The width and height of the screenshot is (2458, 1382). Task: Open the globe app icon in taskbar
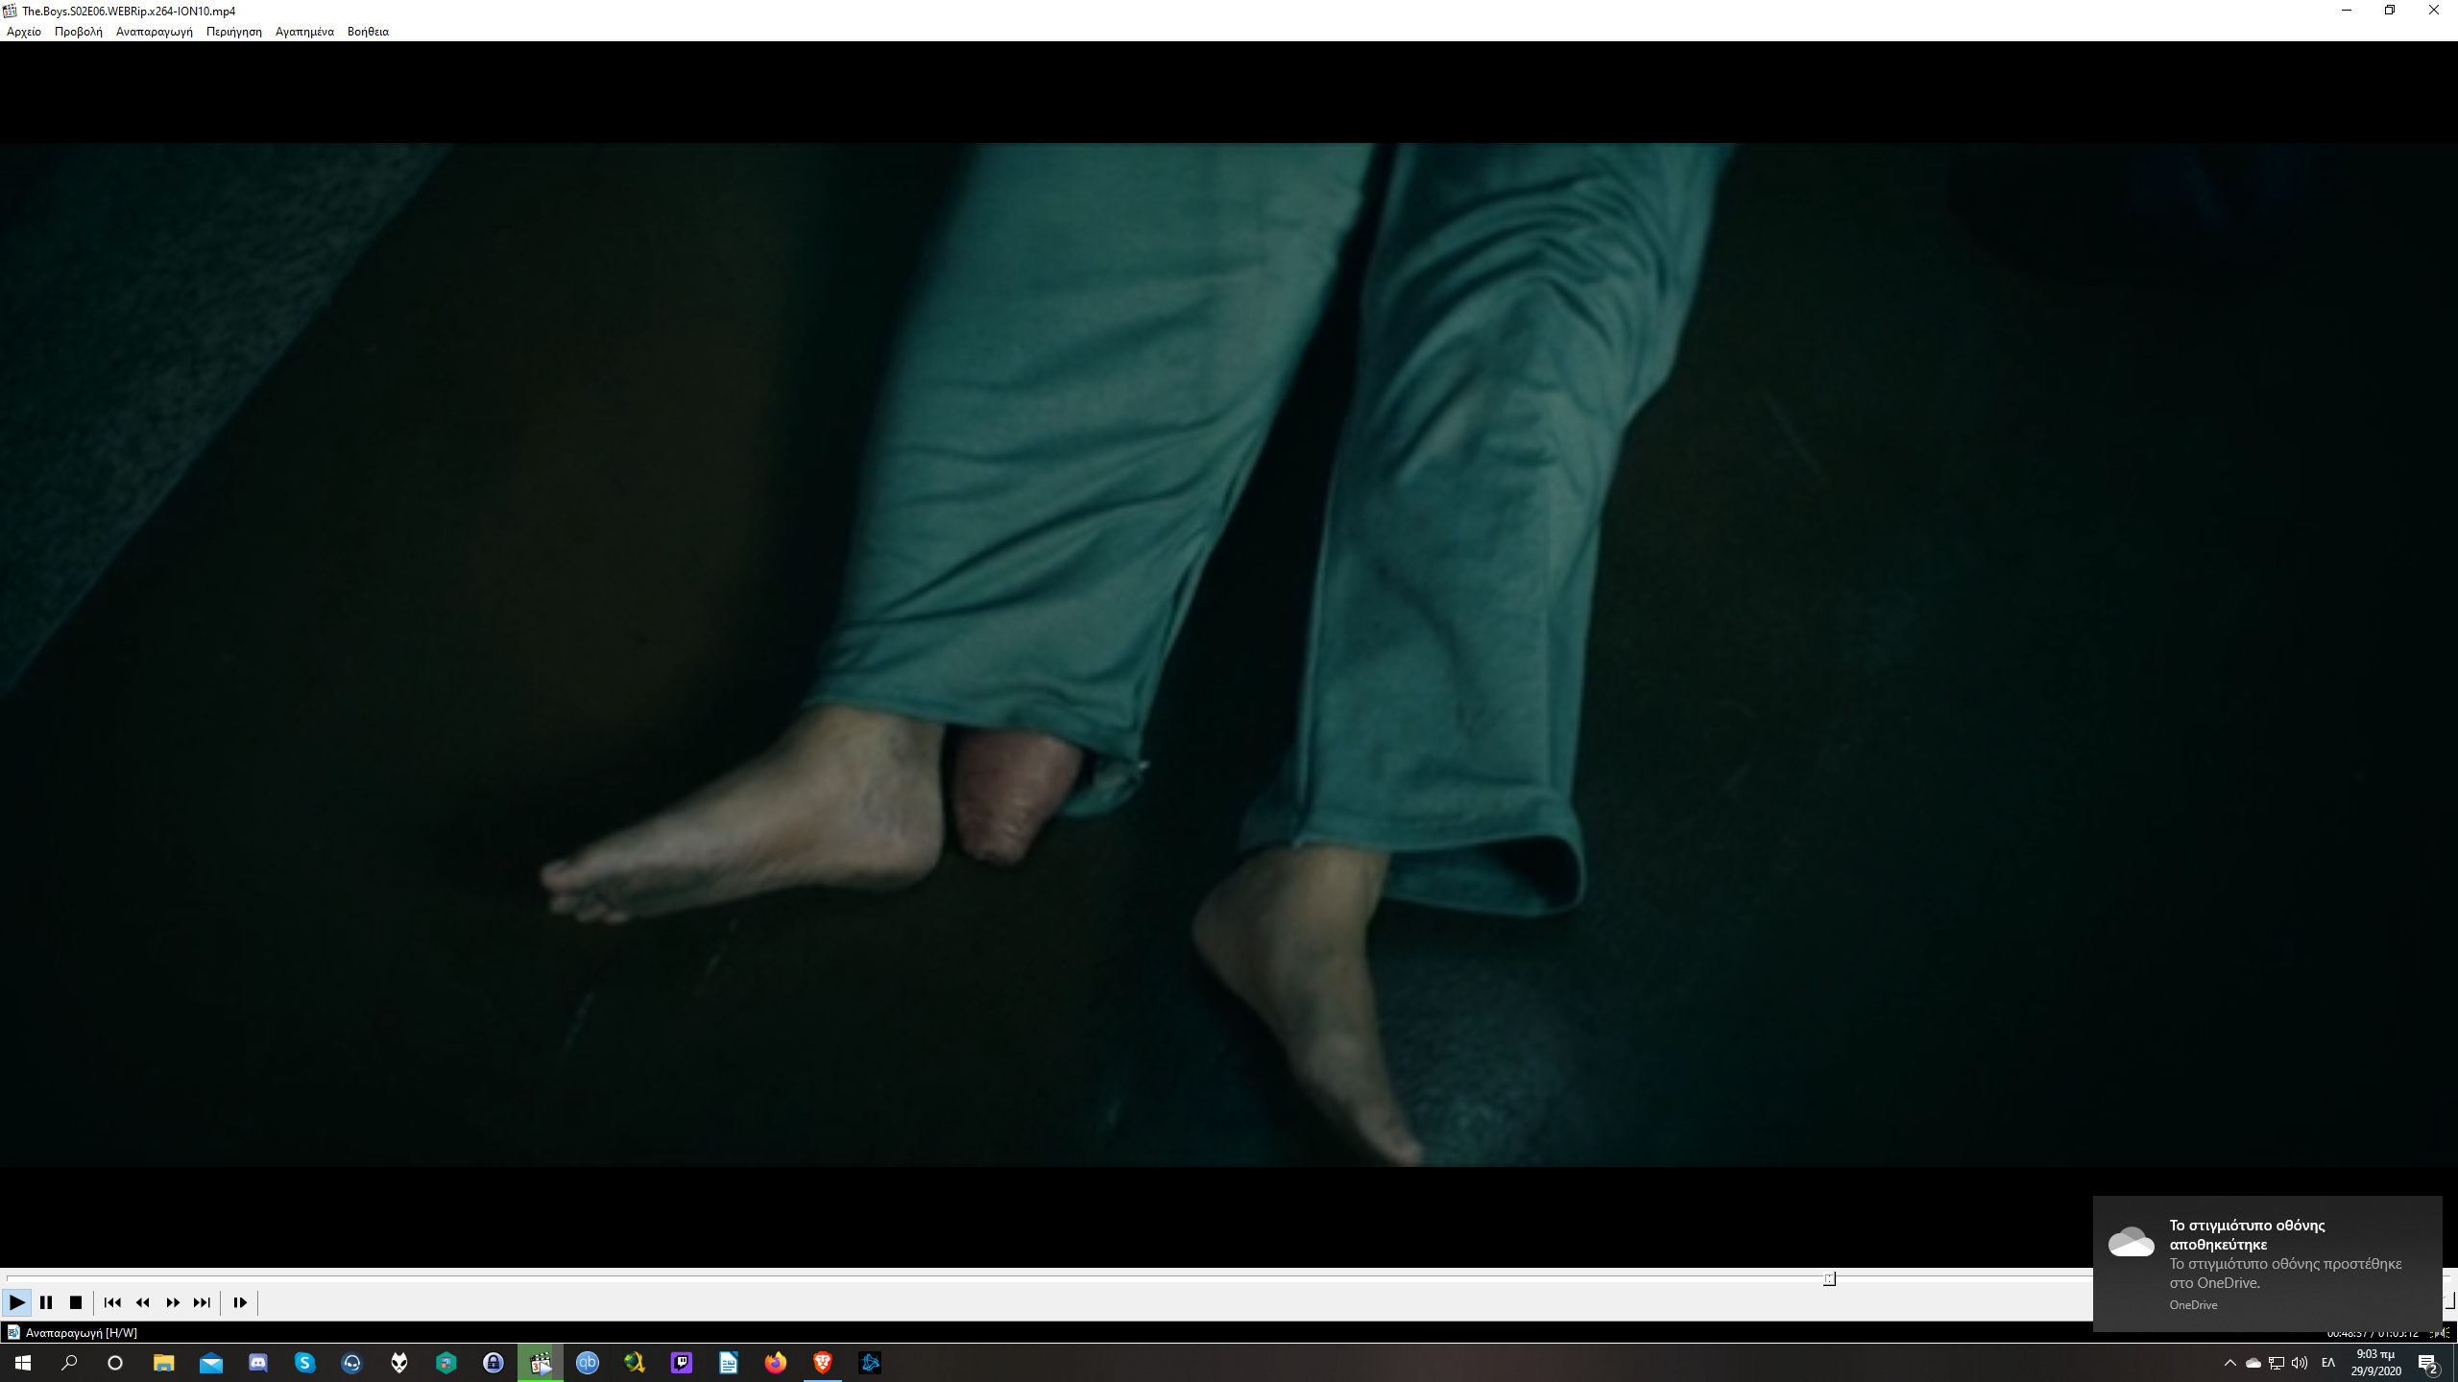tap(635, 1363)
